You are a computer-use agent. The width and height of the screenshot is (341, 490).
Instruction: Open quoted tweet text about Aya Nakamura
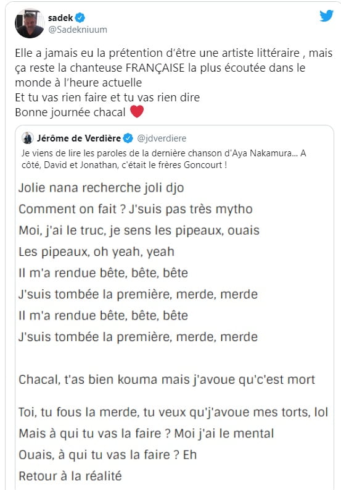163,159
